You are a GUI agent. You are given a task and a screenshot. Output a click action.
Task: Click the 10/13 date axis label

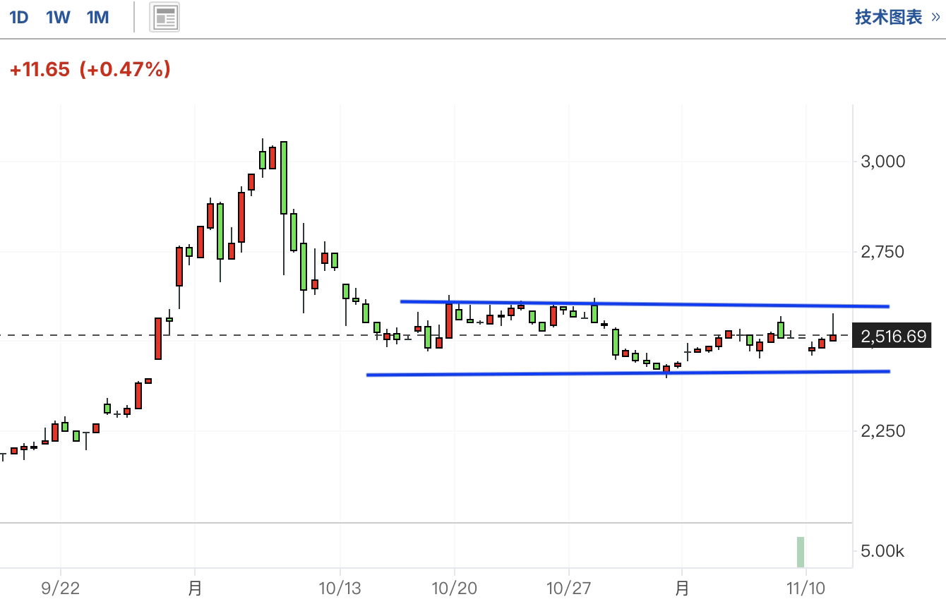[340, 588]
